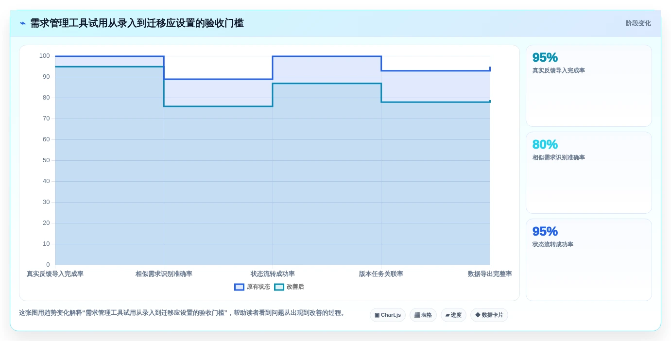The image size is (671, 341).
Task: Open the 80% 相似需求识别准确率 card
Action: [x=588, y=172]
